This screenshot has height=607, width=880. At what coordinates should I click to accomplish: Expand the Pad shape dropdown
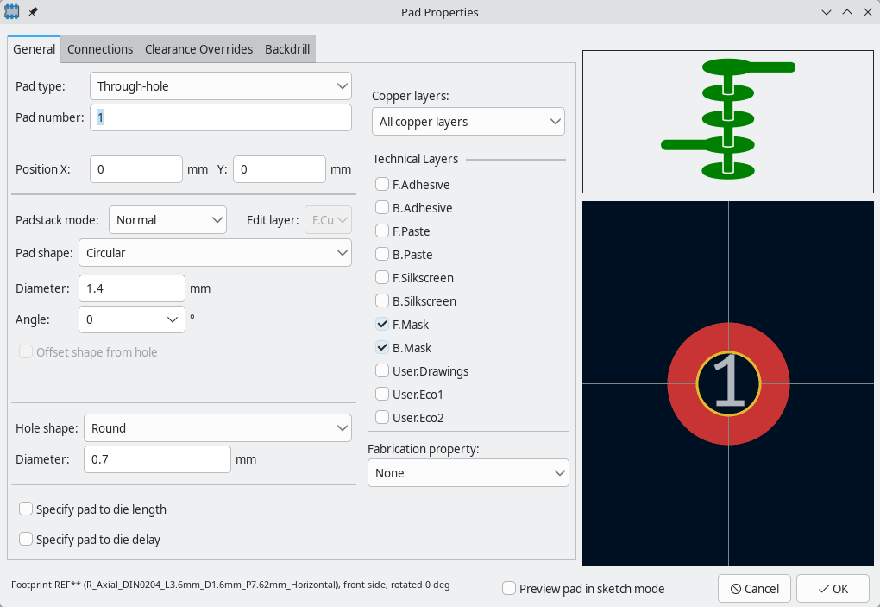click(x=215, y=253)
